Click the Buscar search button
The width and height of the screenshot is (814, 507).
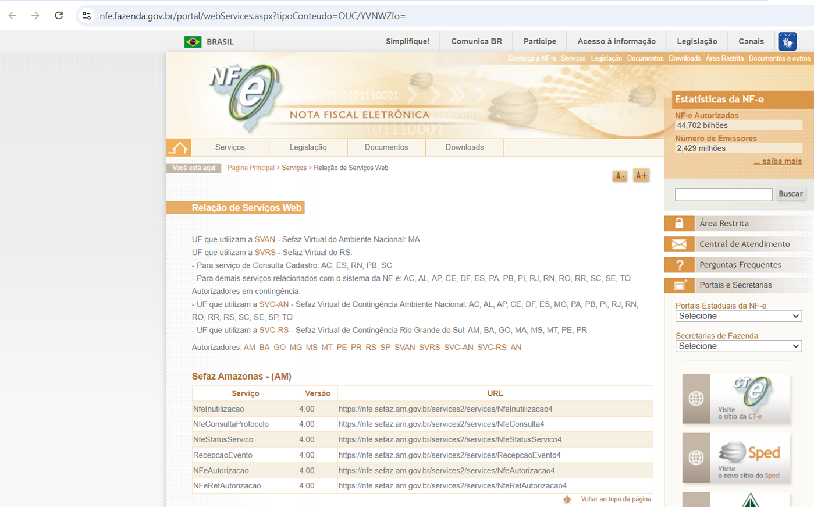pyautogui.click(x=791, y=194)
